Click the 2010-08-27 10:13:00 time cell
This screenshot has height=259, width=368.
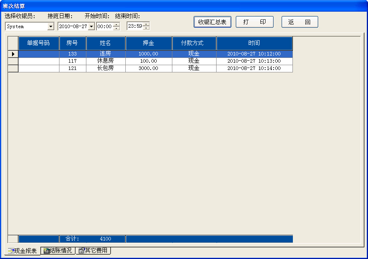(254, 61)
